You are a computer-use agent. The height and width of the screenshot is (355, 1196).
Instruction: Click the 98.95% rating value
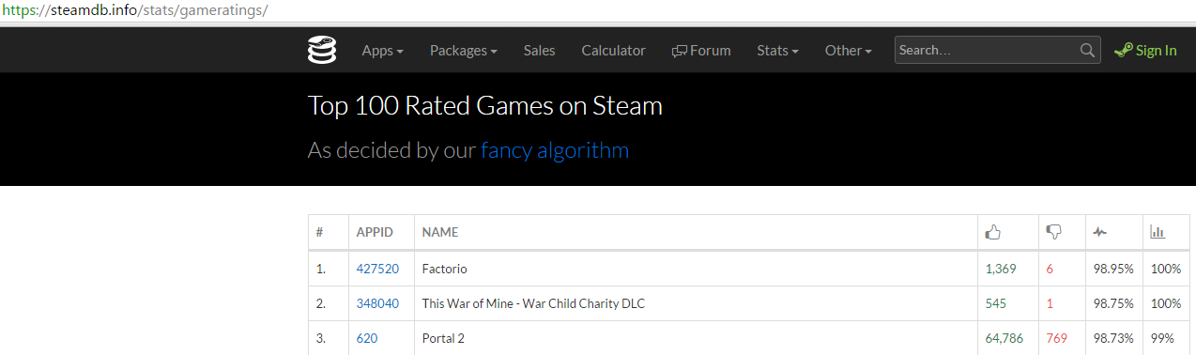(x=1113, y=269)
